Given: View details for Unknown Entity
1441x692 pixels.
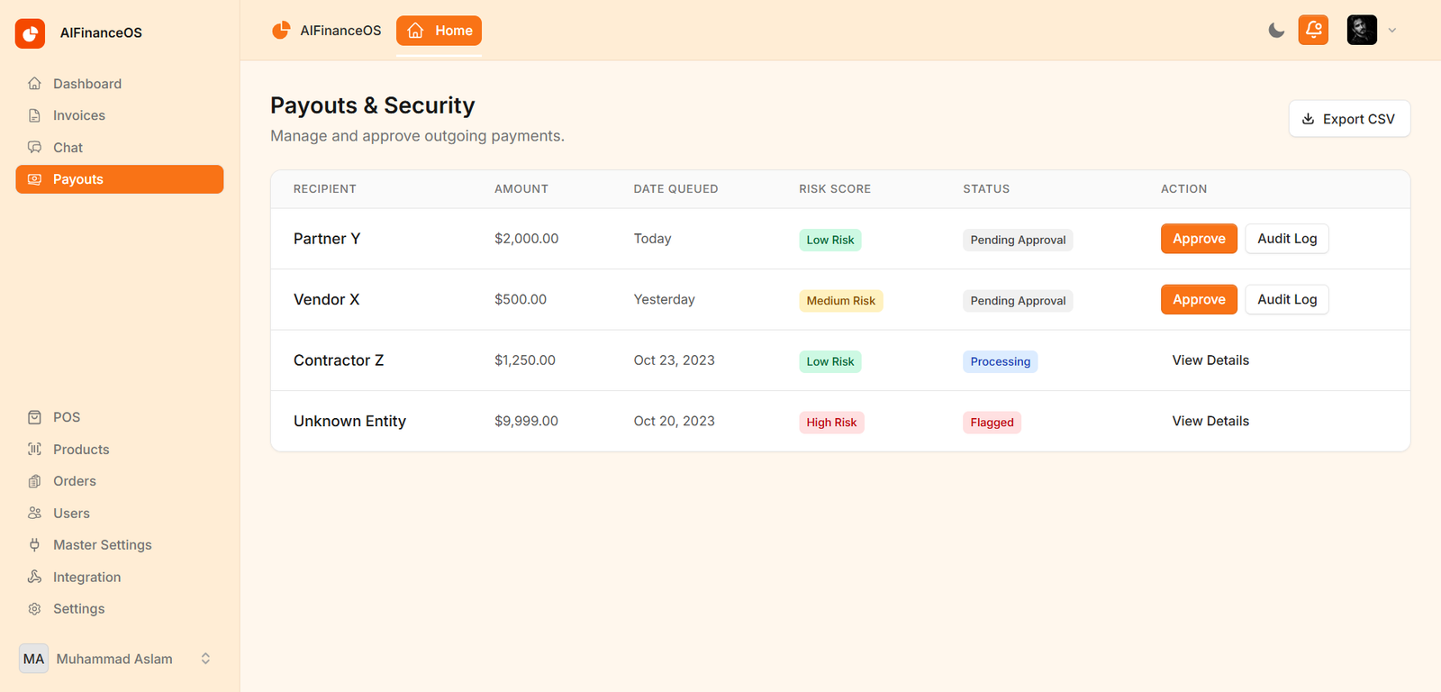Looking at the screenshot, I should pyautogui.click(x=1210, y=422).
